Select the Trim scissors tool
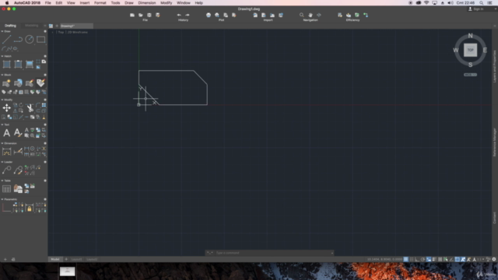This screenshot has height=280, width=498. (x=30, y=108)
